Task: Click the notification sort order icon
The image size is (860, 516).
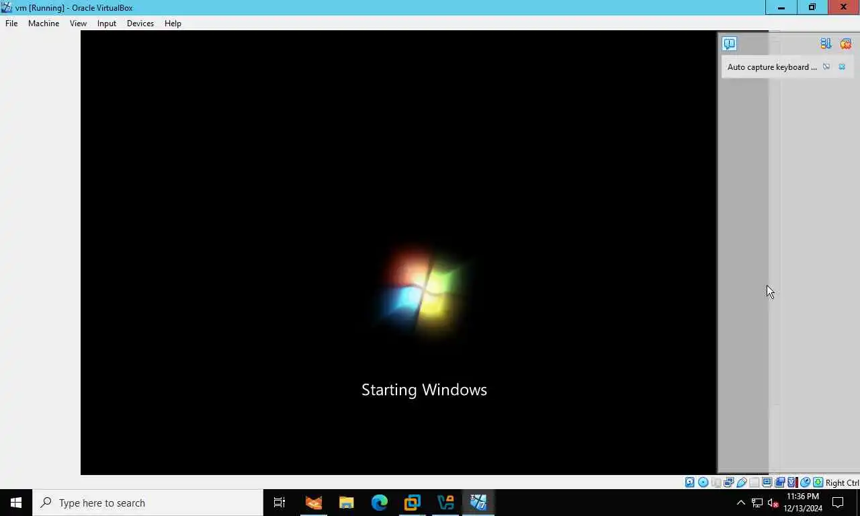Action: (826, 44)
